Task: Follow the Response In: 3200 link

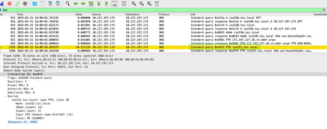Action: [x=23, y=122]
